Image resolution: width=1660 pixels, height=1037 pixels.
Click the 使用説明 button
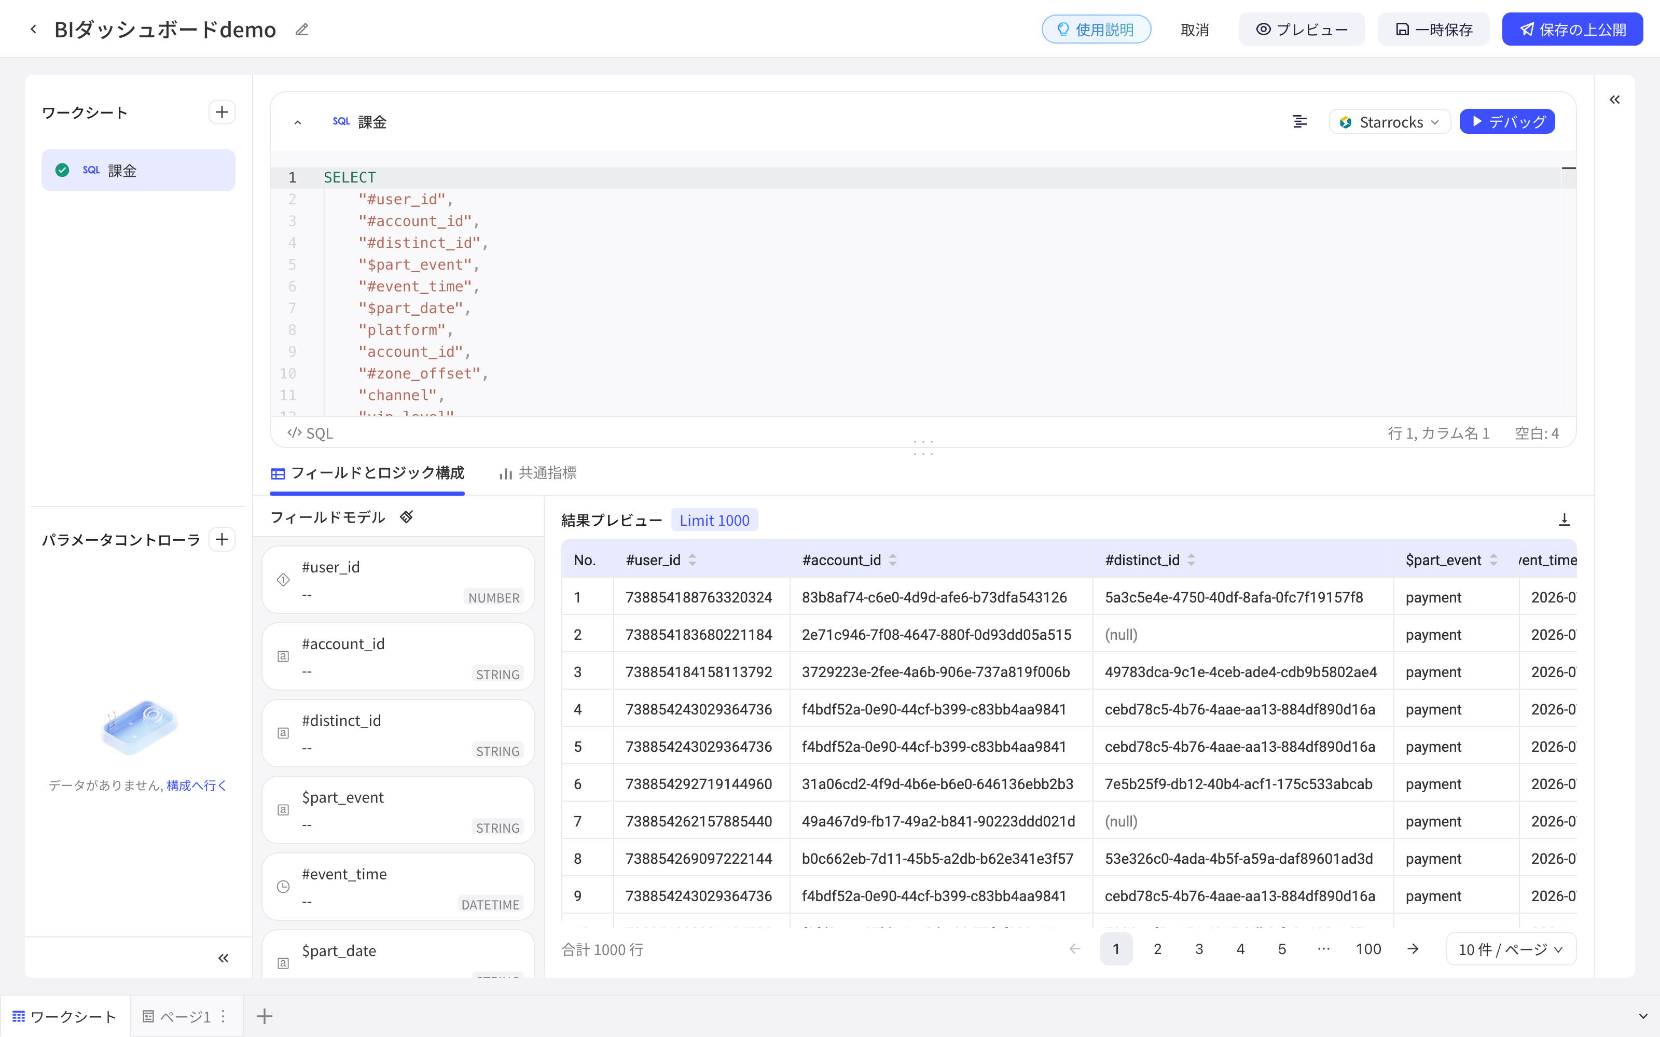(1096, 30)
